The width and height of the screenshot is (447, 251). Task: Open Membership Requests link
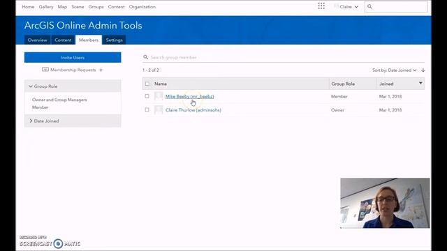[73, 70]
